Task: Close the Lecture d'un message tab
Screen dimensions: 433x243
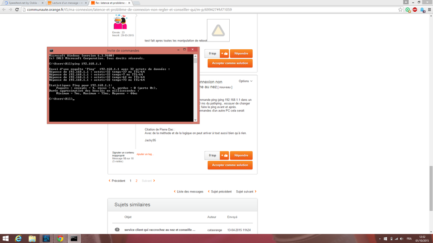Action: point(86,3)
